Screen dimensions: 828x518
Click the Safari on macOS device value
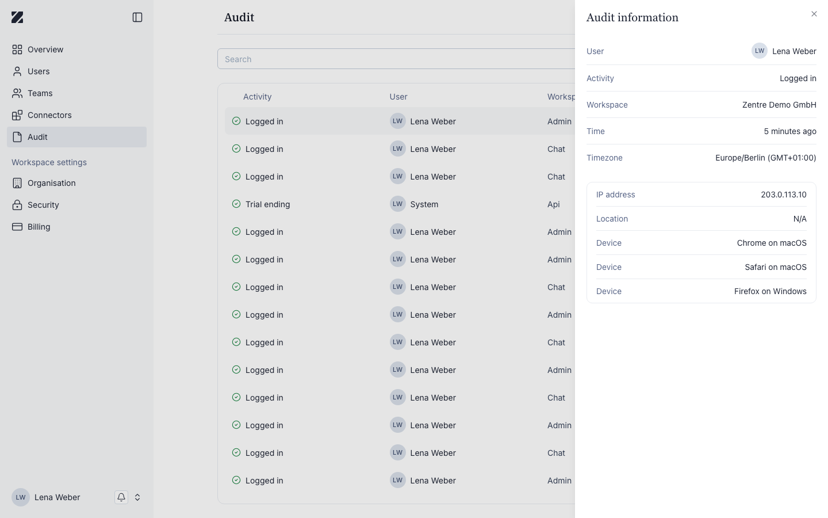pyautogui.click(x=776, y=267)
